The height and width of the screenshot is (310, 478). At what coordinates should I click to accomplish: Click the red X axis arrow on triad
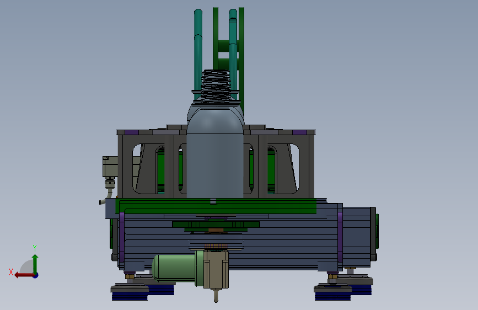(24, 275)
